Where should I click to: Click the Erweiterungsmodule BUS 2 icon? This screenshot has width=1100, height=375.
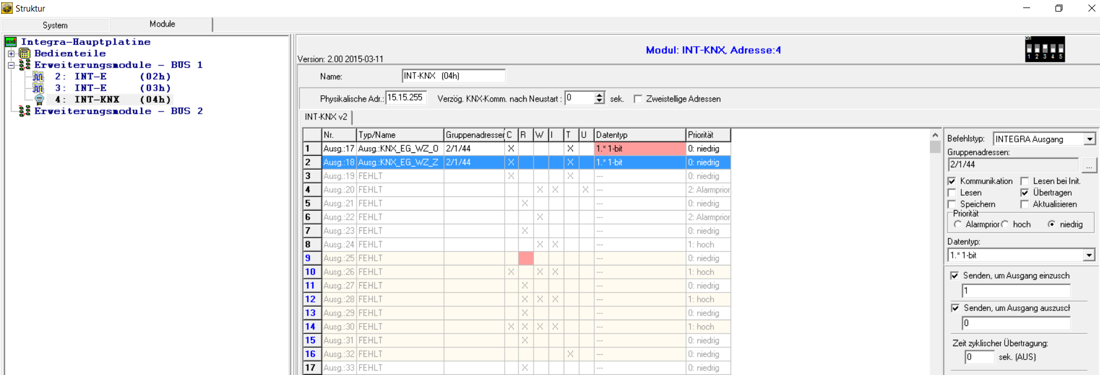tap(25, 111)
